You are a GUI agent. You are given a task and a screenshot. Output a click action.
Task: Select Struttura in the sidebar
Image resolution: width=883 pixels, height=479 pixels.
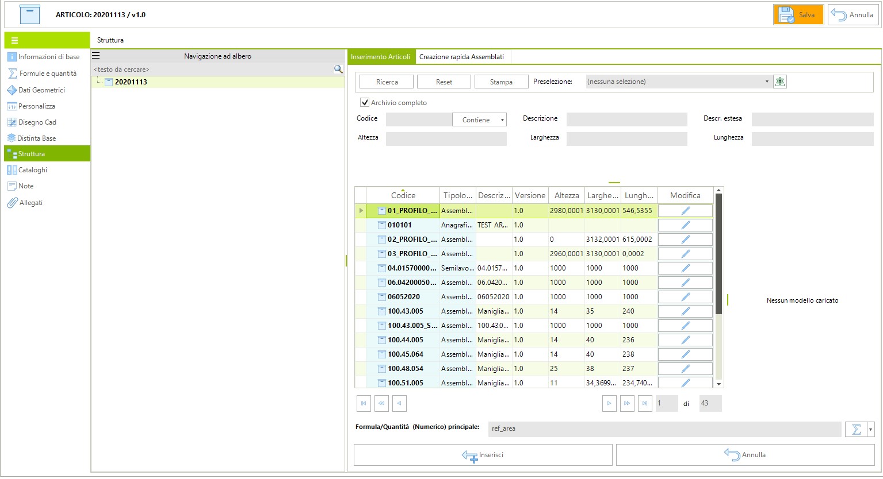coord(47,154)
